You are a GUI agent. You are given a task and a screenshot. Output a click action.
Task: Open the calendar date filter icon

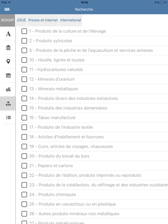coord(8,76)
